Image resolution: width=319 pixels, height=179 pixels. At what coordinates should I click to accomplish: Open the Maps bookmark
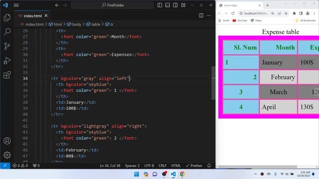click(256, 20)
